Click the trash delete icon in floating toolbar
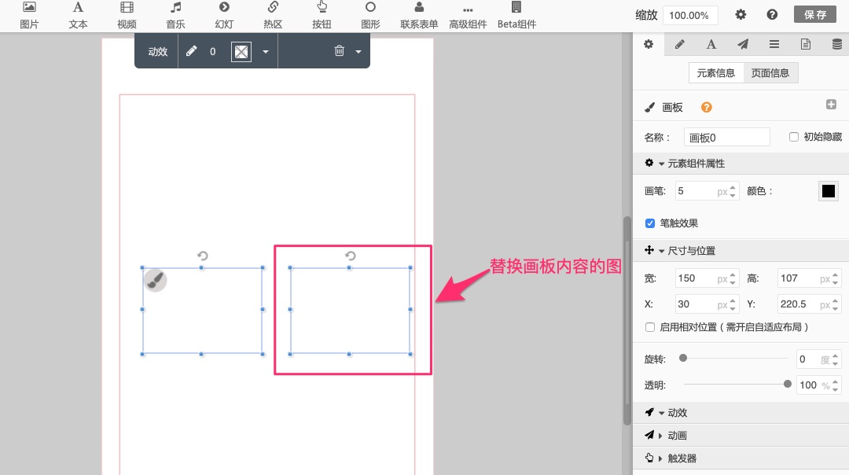 (x=340, y=51)
